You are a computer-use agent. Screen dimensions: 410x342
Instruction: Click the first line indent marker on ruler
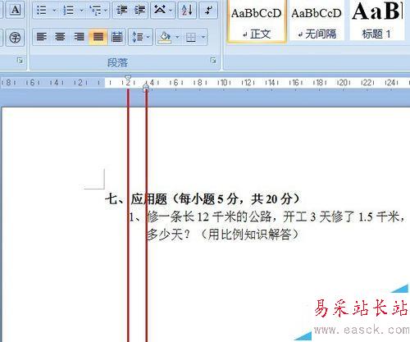pyautogui.click(x=128, y=78)
